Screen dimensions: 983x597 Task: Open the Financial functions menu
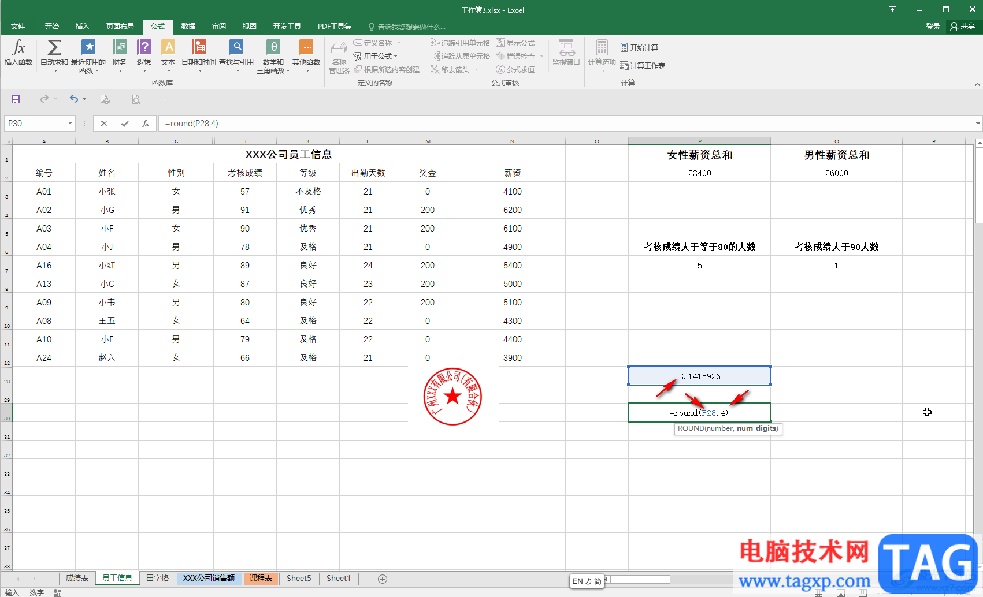coord(120,56)
